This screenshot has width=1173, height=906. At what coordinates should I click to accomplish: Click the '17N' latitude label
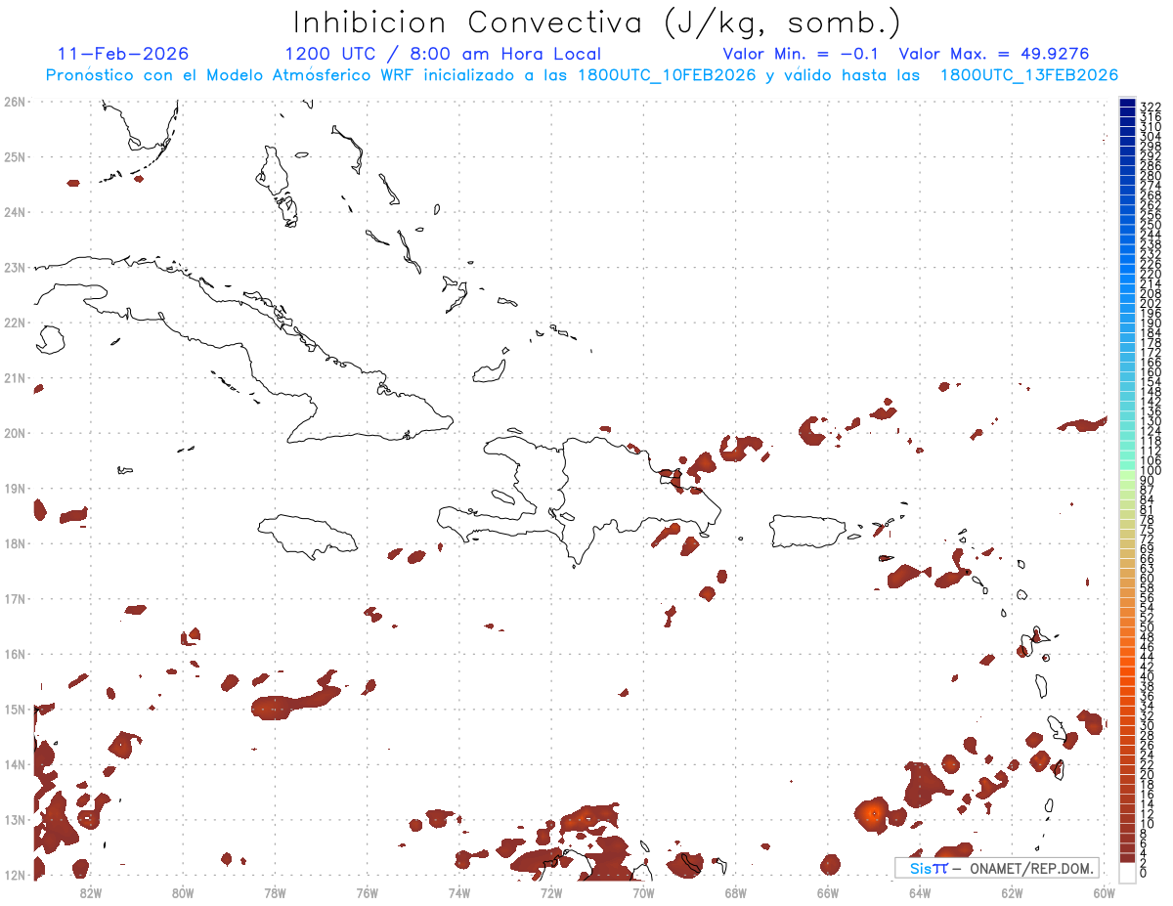(15, 598)
